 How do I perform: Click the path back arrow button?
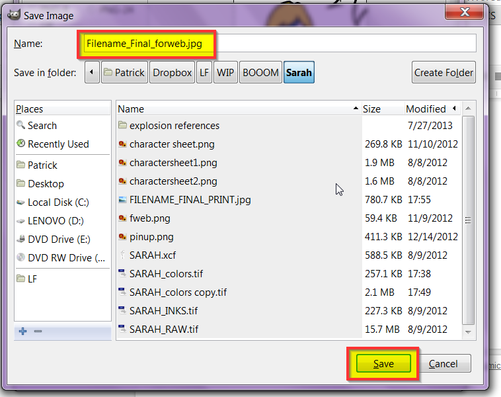(x=92, y=72)
